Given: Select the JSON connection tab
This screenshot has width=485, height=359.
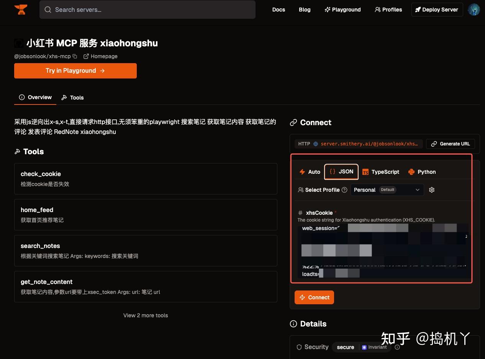Looking at the screenshot, I should 341,171.
